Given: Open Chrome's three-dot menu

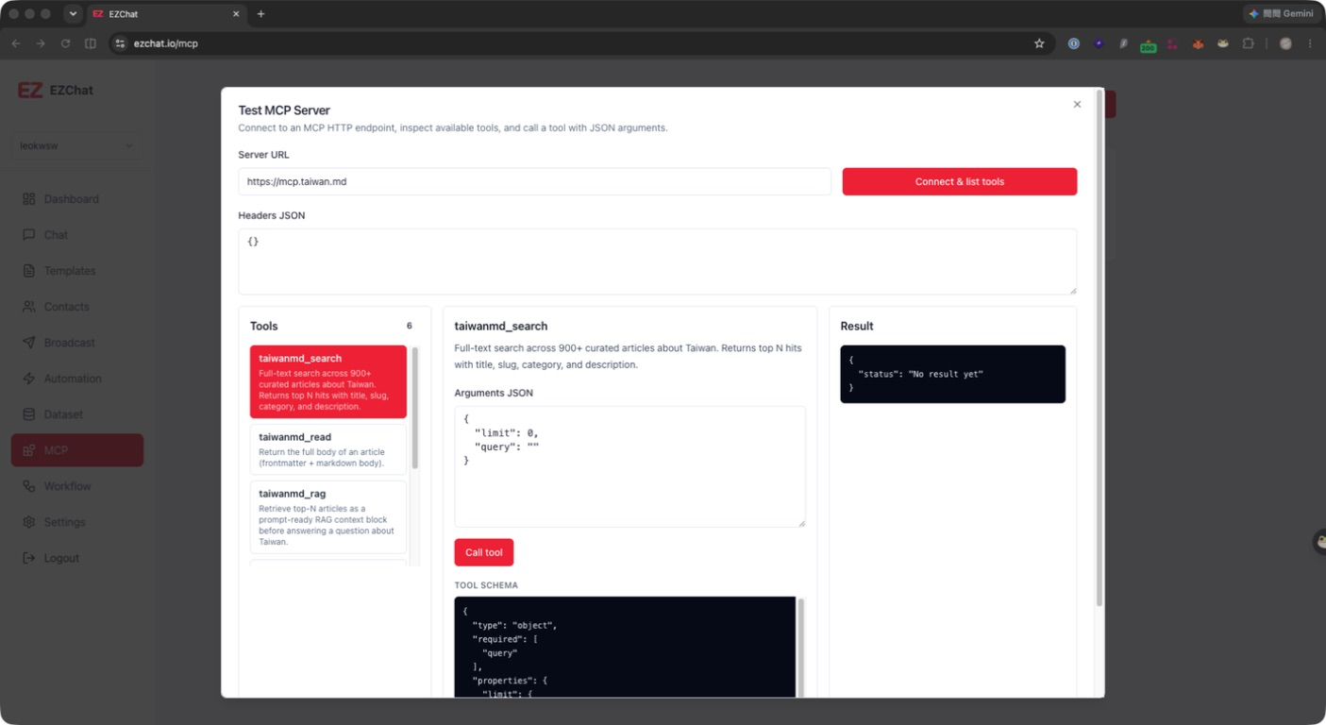Looking at the screenshot, I should [x=1310, y=43].
